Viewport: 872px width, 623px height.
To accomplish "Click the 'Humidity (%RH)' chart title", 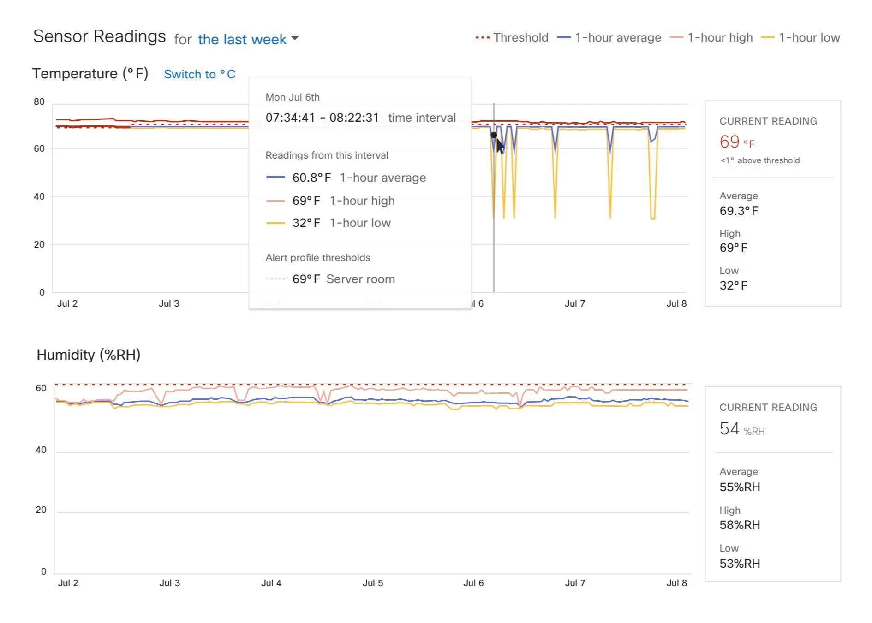I will (x=89, y=355).
